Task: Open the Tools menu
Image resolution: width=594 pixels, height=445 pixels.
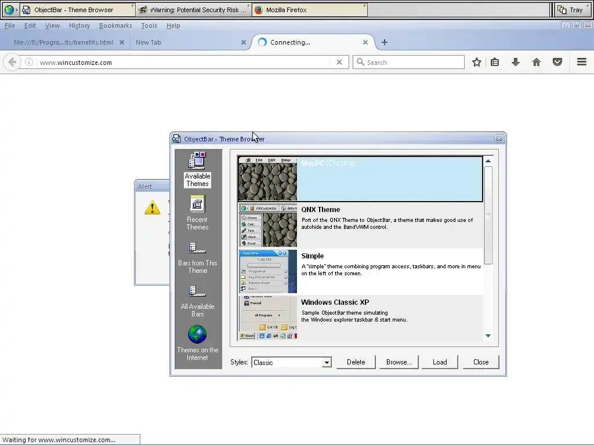Action: click(149, 25)
